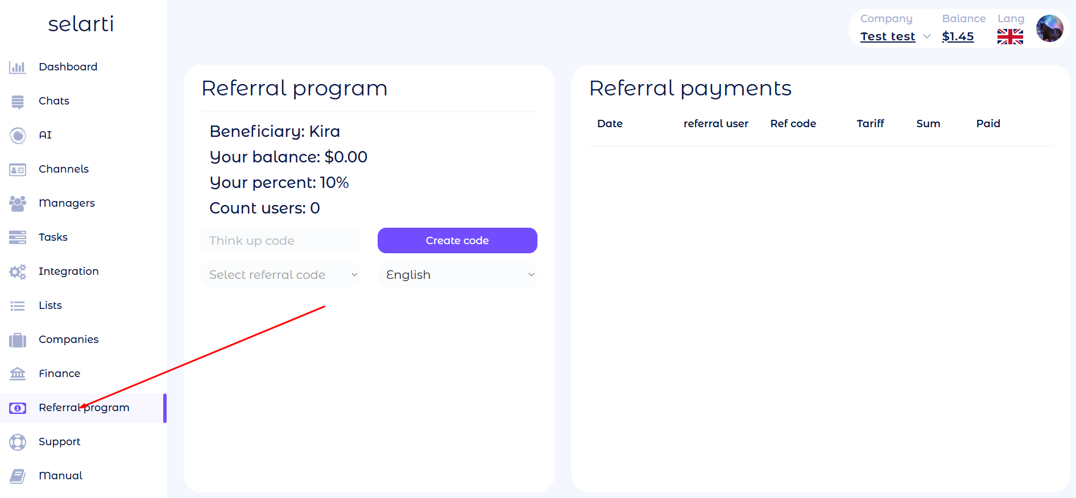Viewport: 1076px width, 498px height.
Task: Open the English language dropdown
Action: 457,275
